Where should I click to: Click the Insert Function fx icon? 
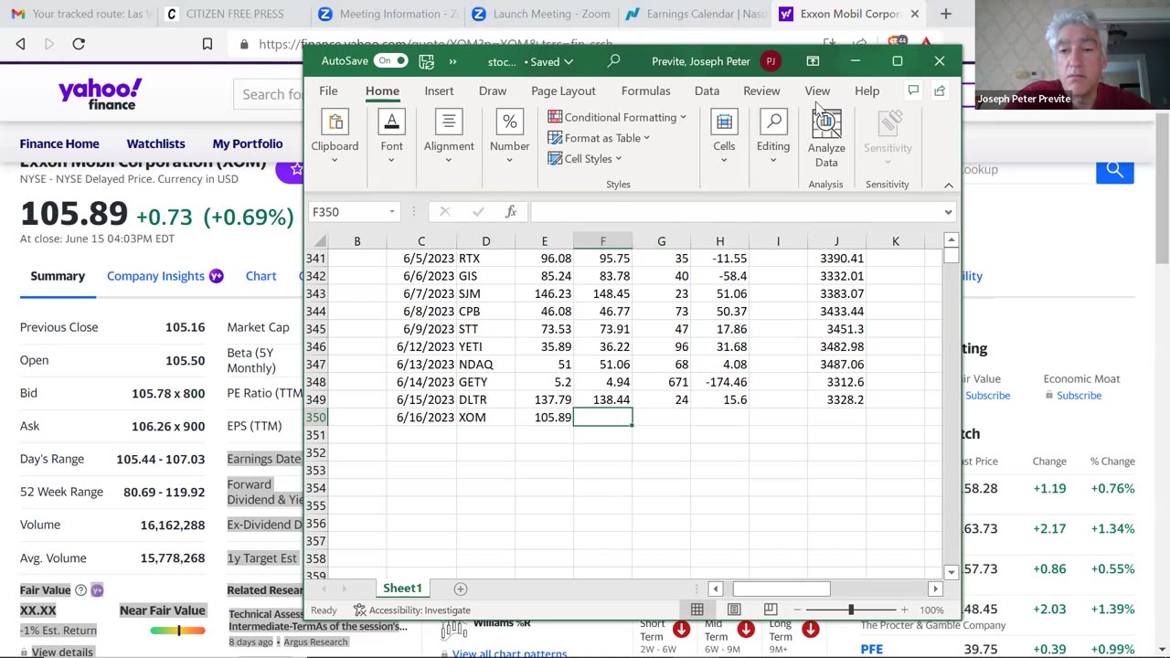(x=511, y=212)
